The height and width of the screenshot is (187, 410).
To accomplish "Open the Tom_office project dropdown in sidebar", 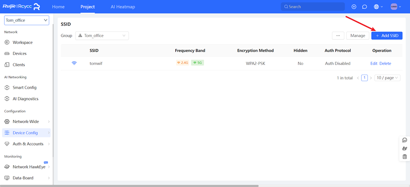I will (x=27, y=20).
